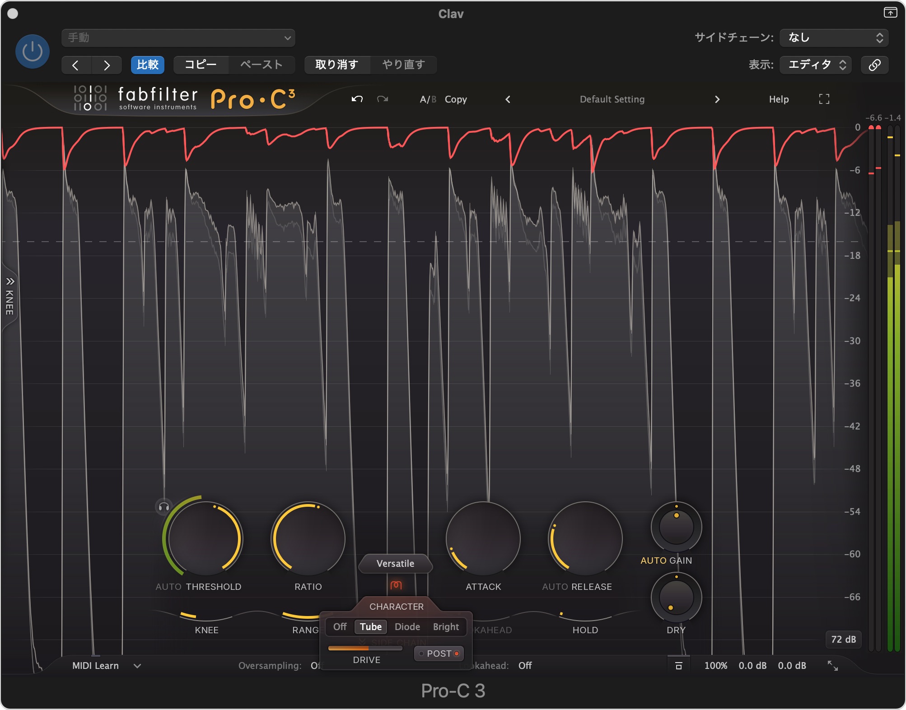
Task: Toggle character POST switch
Action: pyautogui.click(x=439, y=654)
